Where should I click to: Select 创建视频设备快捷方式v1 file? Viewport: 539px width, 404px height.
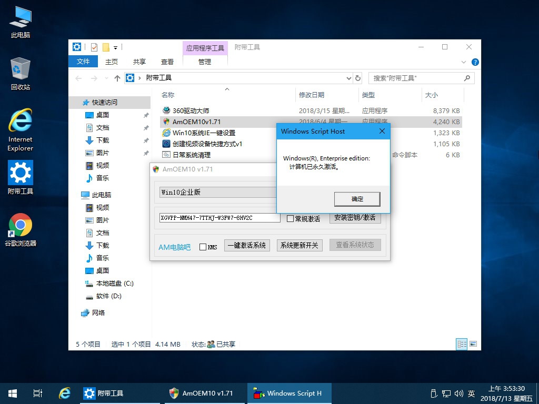(x=207, y=144)
